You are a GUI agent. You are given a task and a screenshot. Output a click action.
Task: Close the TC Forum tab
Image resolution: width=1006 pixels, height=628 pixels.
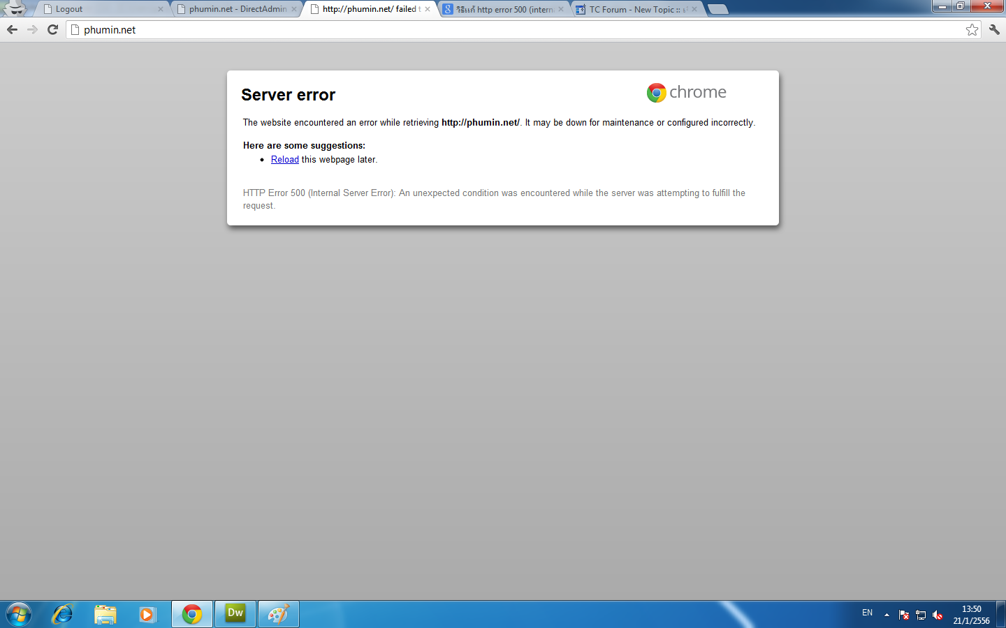694,9
